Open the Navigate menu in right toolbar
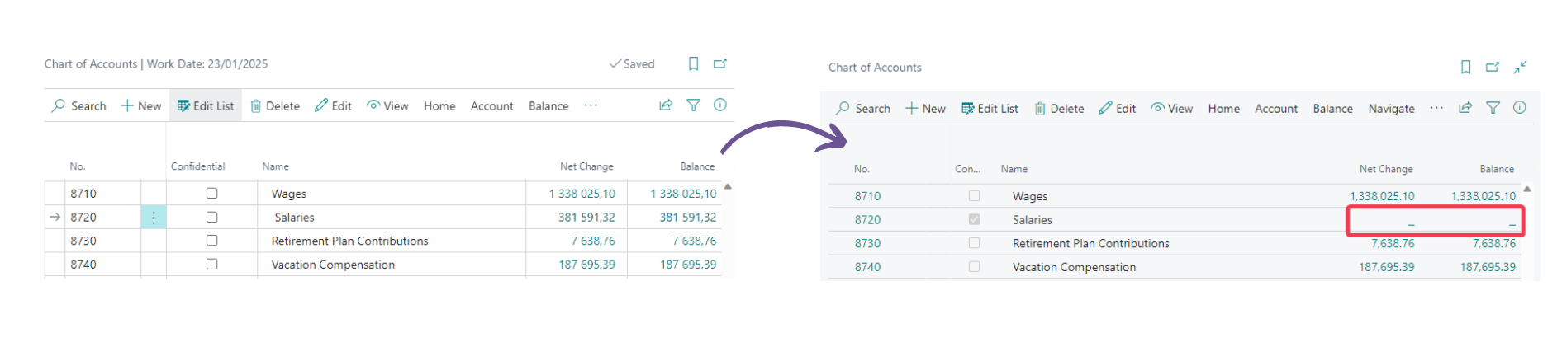This screenshot has height=342, width=1562. click(x=1391, y=109)
